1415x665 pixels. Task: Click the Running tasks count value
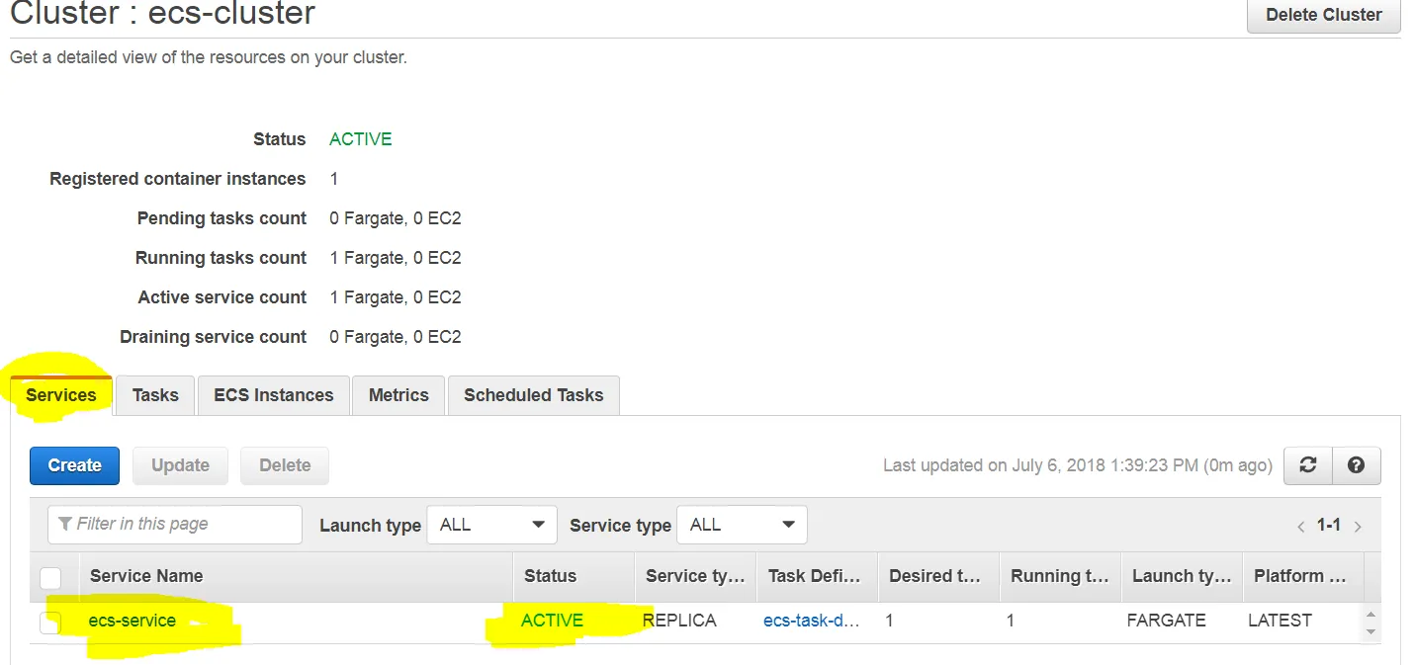tap(396, 258)
